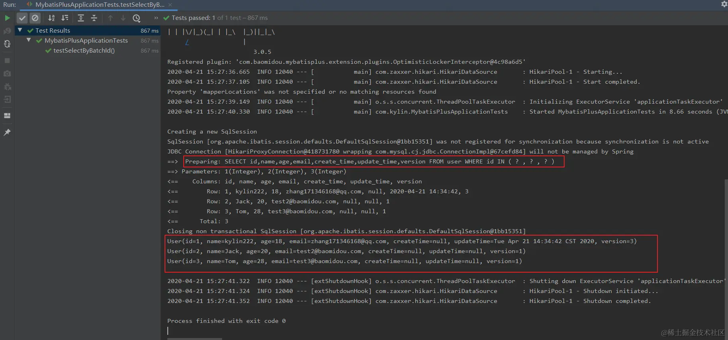Toggle Show Passed tests checkmark button
Image resolution: width=728 pixels, height=340 pixels.
(22, 18)
